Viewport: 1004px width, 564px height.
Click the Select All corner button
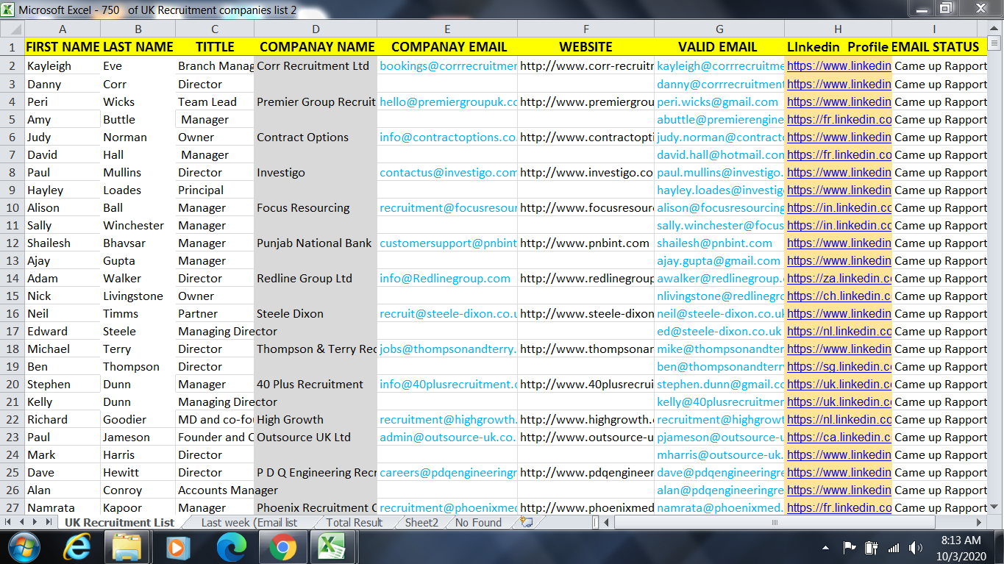click(x=12, y=29)
